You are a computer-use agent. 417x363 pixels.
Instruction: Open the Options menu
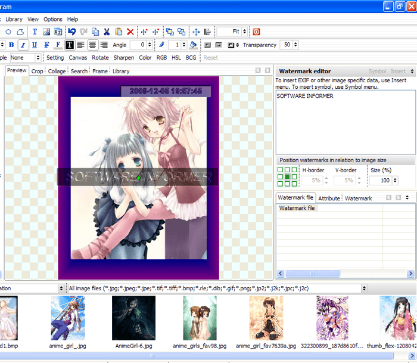[52, 20]
